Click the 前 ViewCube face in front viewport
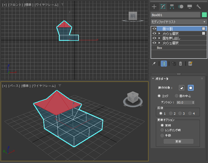Screen dimensions: 208x163 point(133,16)
